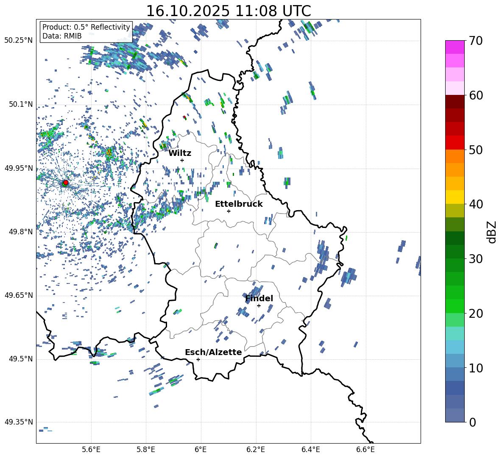
Task: Click the red radar site dot
Action: [65, 183]
